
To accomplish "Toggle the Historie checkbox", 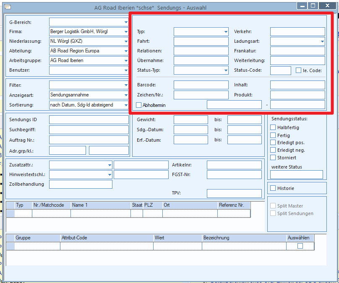I will click(273, 188).
